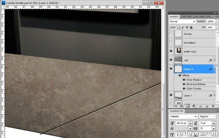219x138 pixels.
Task: Open the Fill percentage slider arrow
Action: pyautogui.click(x=216, y=27)
